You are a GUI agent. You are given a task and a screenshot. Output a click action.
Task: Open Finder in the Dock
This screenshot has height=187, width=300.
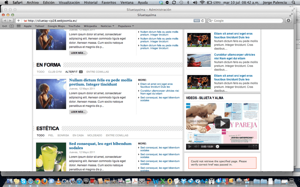pyautogui.click(x=10, y=181)
